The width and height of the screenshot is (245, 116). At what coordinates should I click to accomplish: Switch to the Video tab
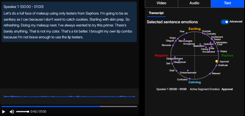click(161, 3)
